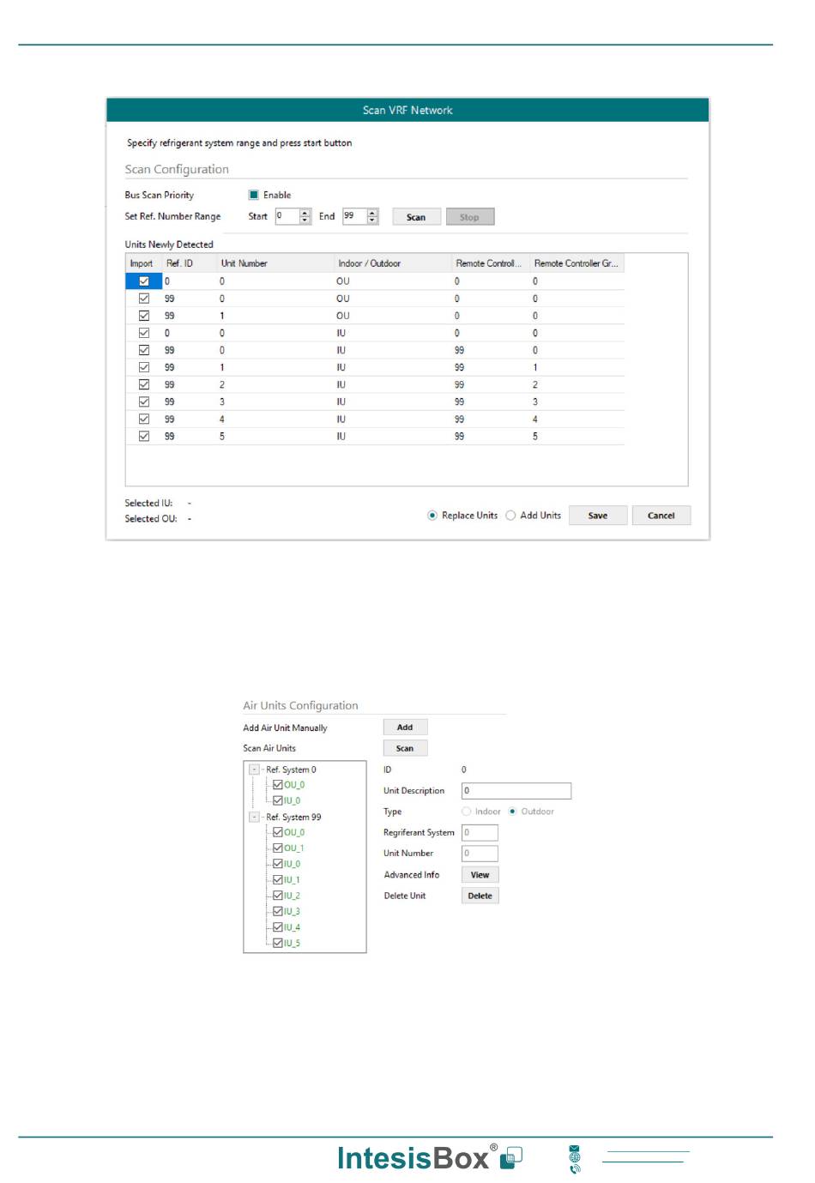Image resolution: width=815 pixels, height=1183 pixels.
Task: Save the scanned units
Action: click(x=597, y=516)
